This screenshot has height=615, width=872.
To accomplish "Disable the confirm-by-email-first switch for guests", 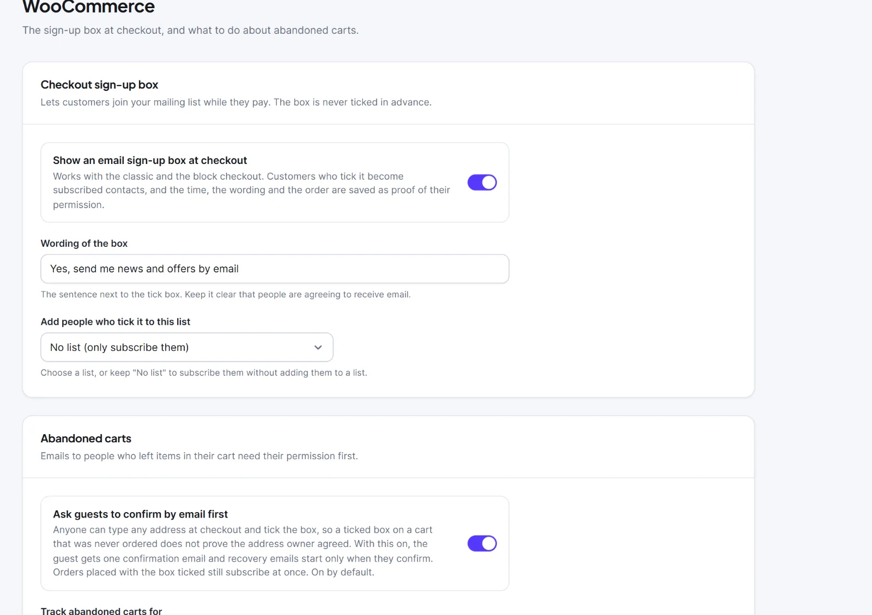I will tap(482, 543).
